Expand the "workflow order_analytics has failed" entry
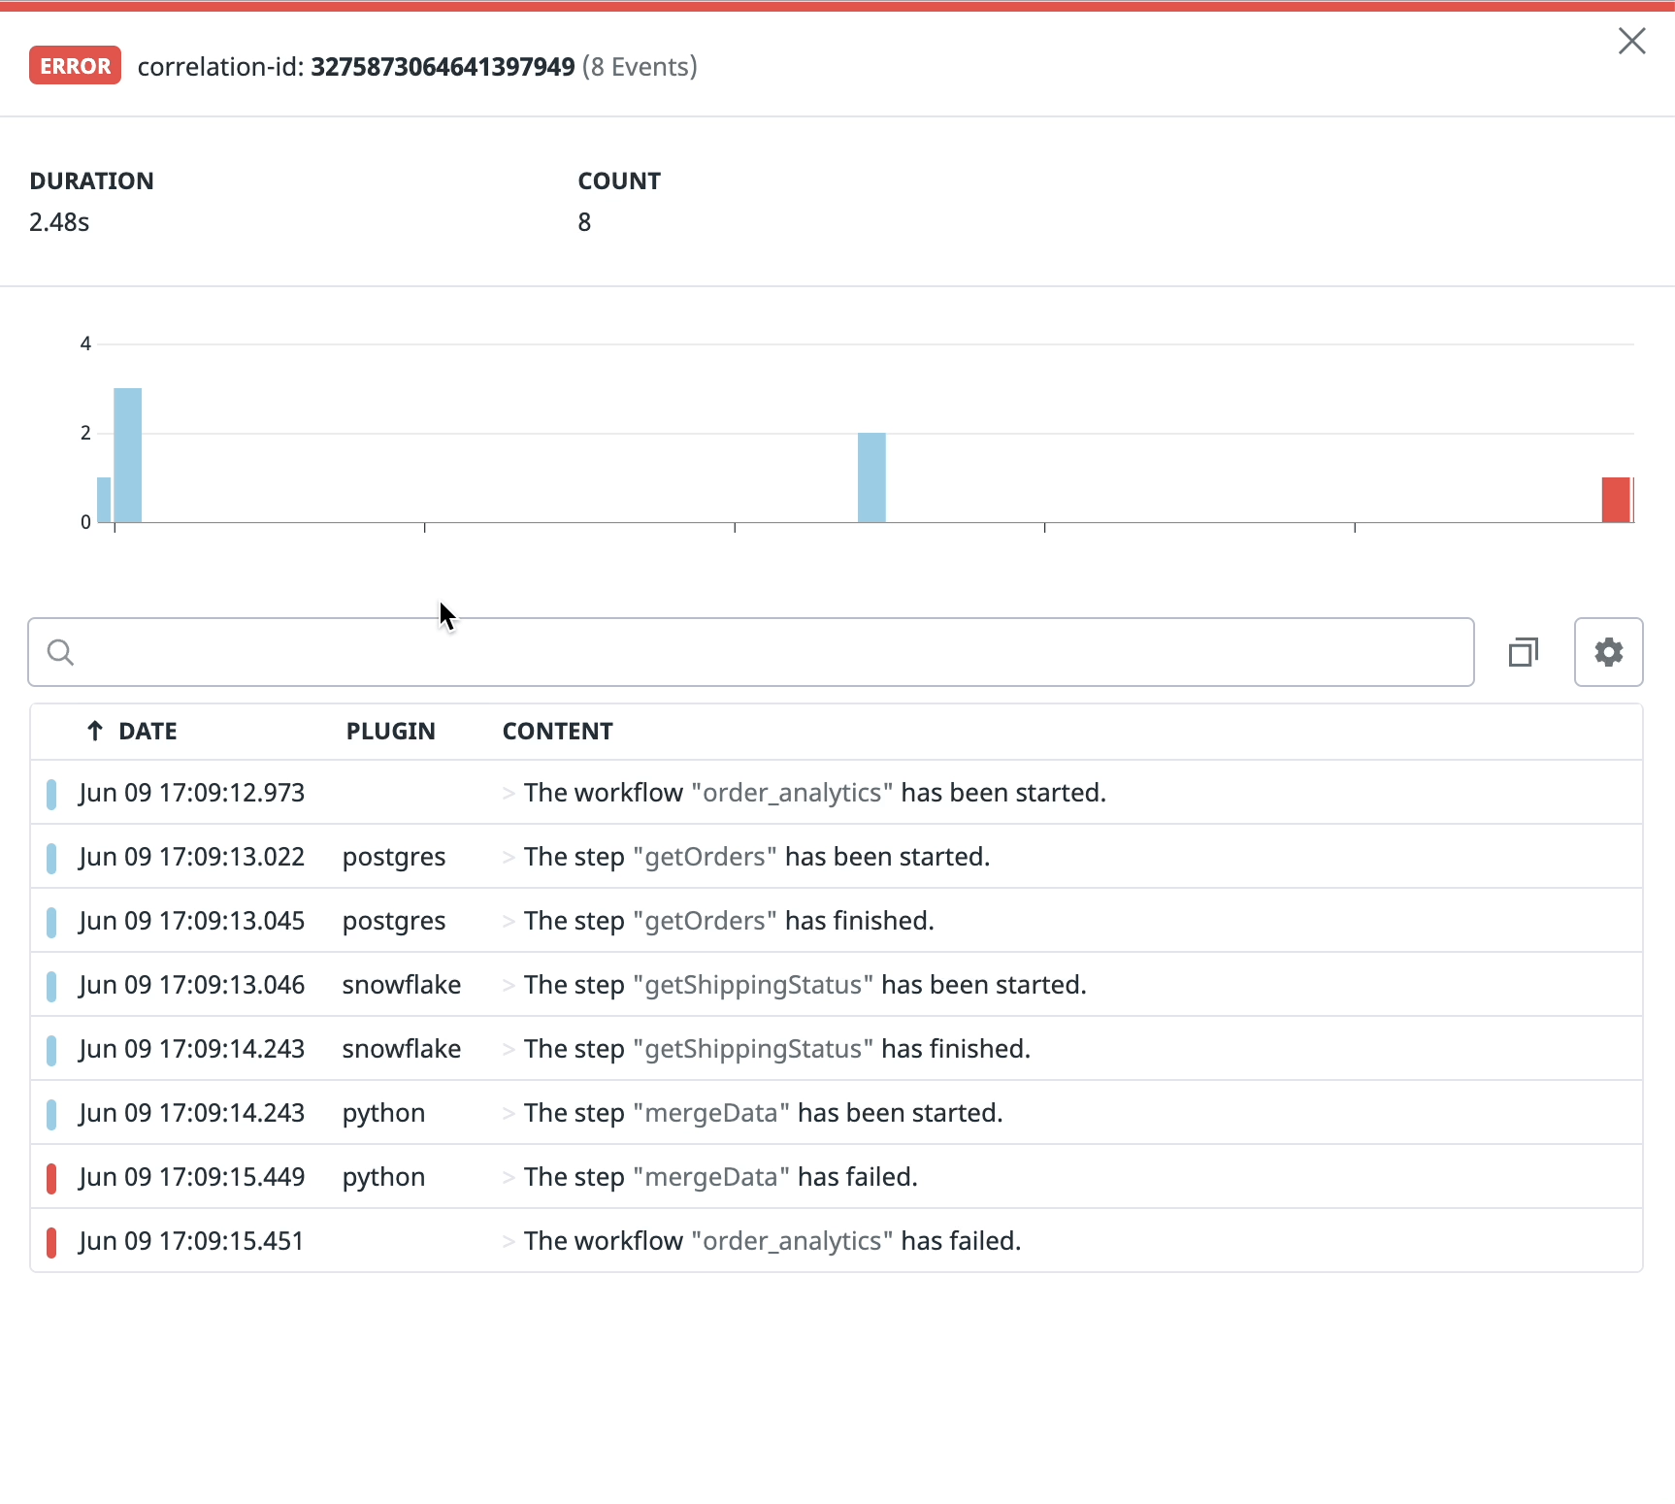The image size is (1675, 1504). point(509,1240)
